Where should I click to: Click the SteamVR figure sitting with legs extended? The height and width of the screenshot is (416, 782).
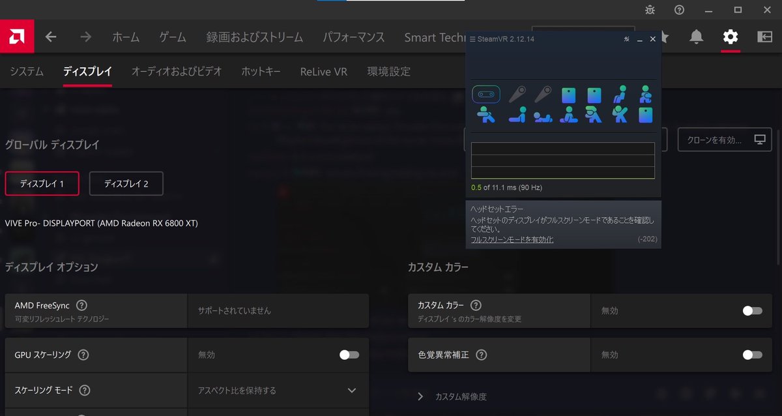[x=517, y=115]
